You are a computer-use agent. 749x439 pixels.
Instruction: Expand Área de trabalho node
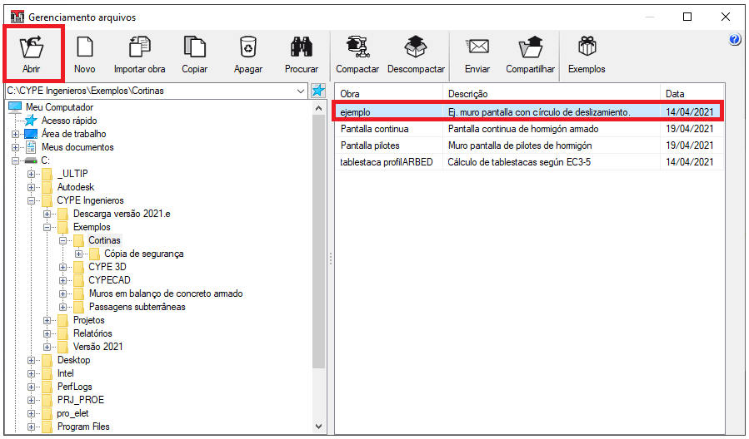(15, 134)
